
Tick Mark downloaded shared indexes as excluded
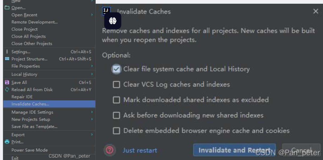(116, 100)
